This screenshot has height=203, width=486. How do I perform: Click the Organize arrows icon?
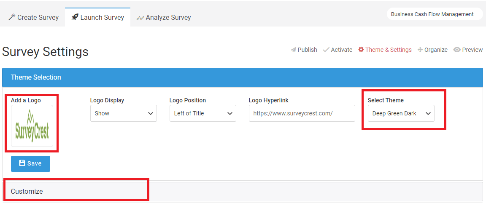[x=420, y=50]
